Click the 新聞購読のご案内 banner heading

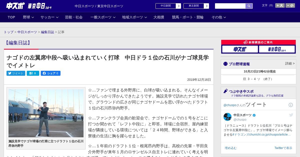point(258,42)
